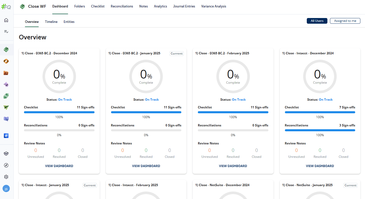The image size is (365, 199).
Task: Open the cube box sidebar icon
Action: pyautogui.click(x=6, y=154)
